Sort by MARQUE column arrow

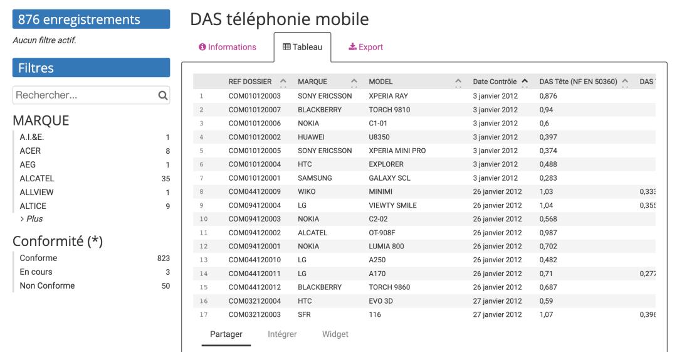353,82
